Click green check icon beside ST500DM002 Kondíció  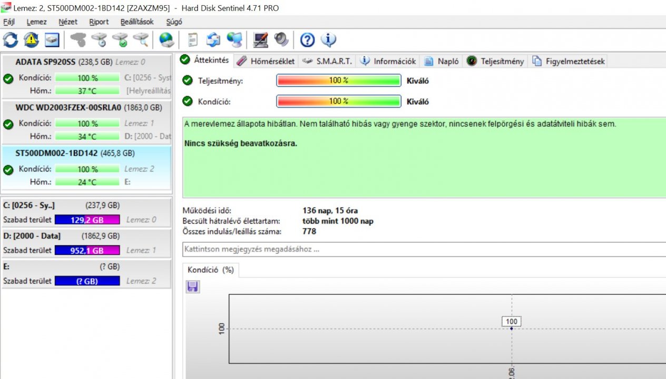[x=8, y=170]
